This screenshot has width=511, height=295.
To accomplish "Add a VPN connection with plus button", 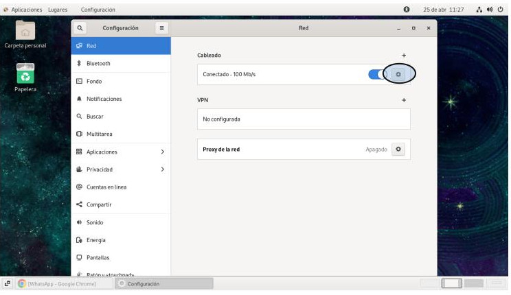I will [x=404, y=100].
